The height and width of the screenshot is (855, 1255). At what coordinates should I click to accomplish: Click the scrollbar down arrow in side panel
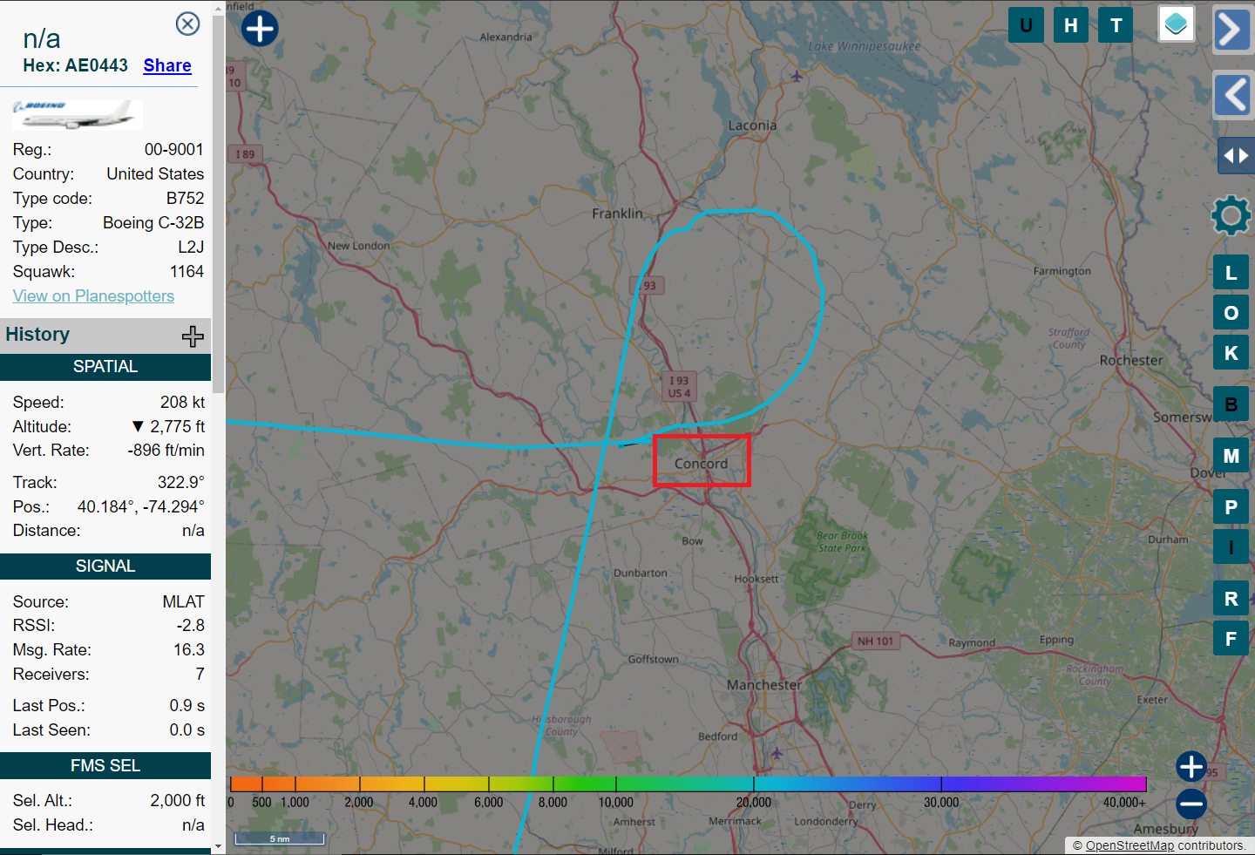coord(218,846)
